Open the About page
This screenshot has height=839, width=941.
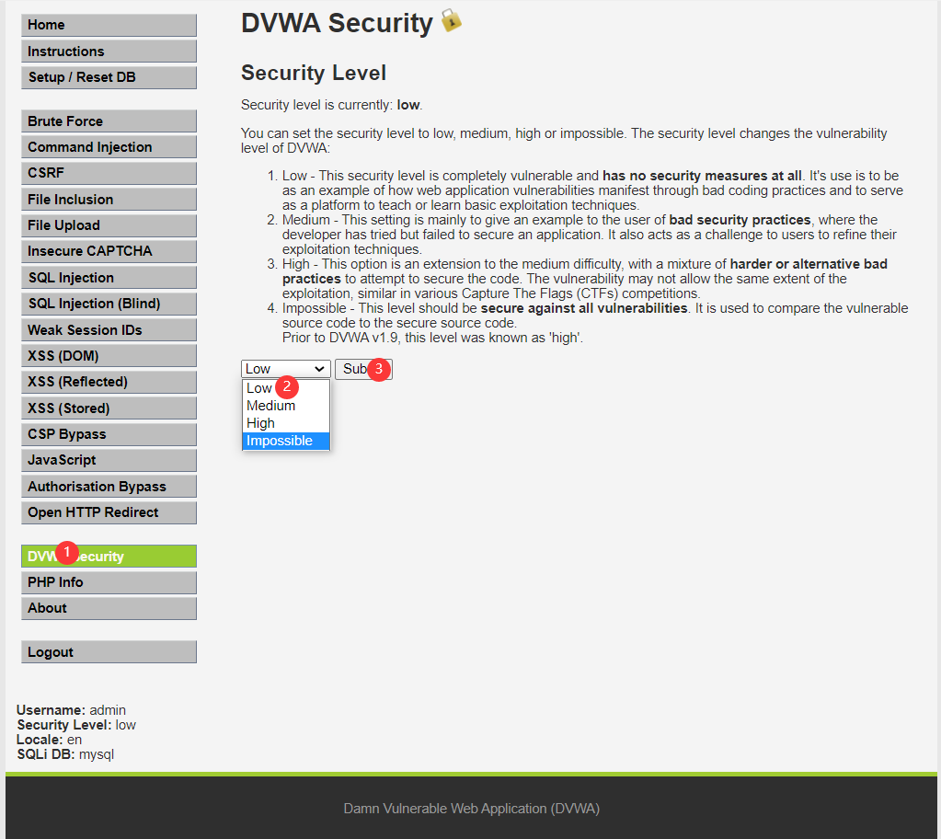(x=109, y=608)
